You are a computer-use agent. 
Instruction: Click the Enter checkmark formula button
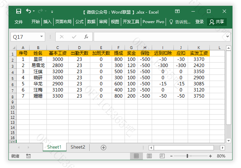point(74,37)
